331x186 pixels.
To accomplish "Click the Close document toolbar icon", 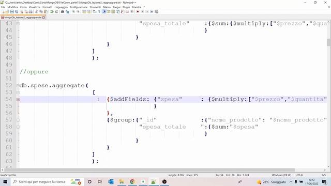I will tap(22, 12).
